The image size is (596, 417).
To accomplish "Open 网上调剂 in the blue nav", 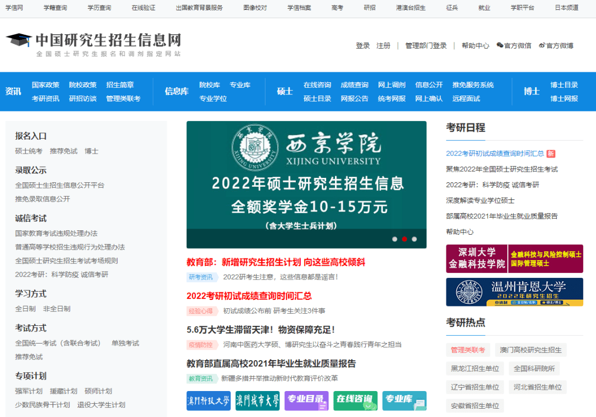I will tap(392, 85).
